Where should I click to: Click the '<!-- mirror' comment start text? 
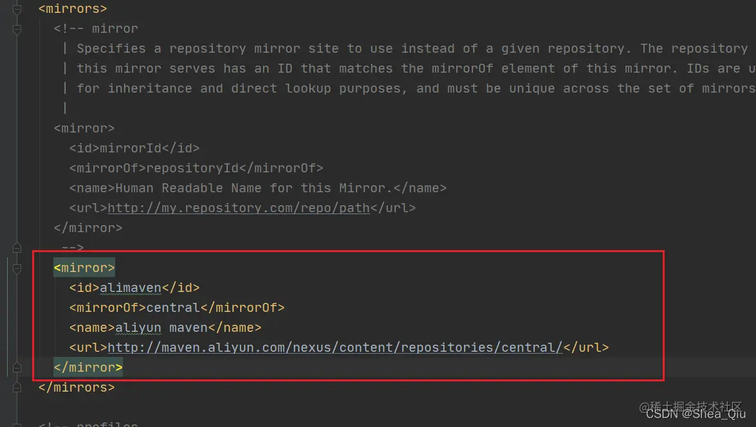point(96,29)
